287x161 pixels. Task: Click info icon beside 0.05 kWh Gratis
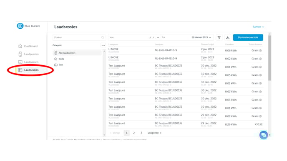pos(260,75)
